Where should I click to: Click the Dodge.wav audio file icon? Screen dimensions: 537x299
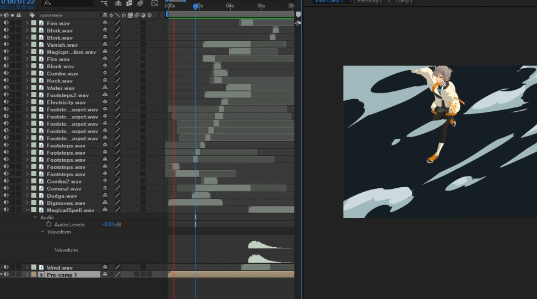(x=41, y=195)
